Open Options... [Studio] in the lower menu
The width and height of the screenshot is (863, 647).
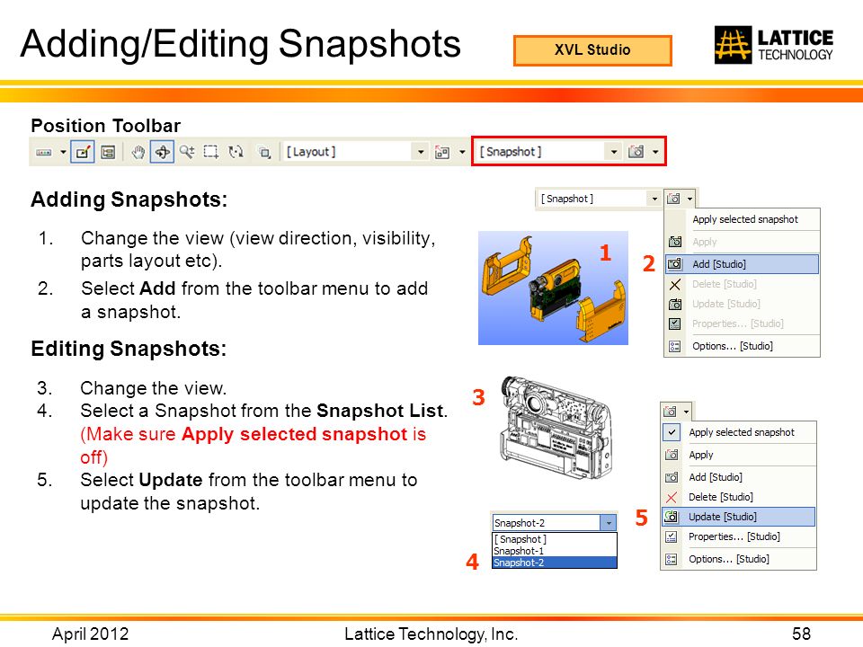[x=739, y=559]
